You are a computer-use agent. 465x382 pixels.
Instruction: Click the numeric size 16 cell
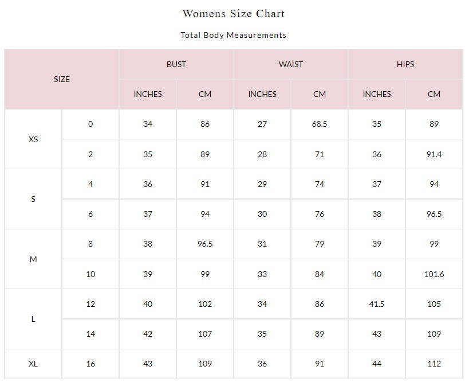tap(90, 364)
